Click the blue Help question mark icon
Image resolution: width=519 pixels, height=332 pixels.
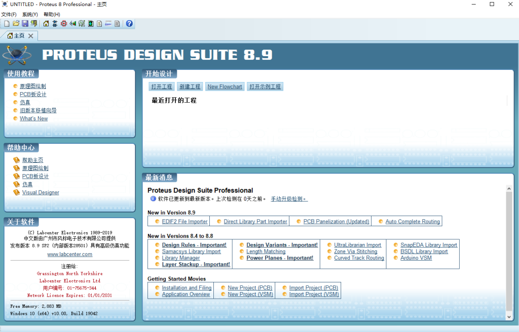point(129,24)
